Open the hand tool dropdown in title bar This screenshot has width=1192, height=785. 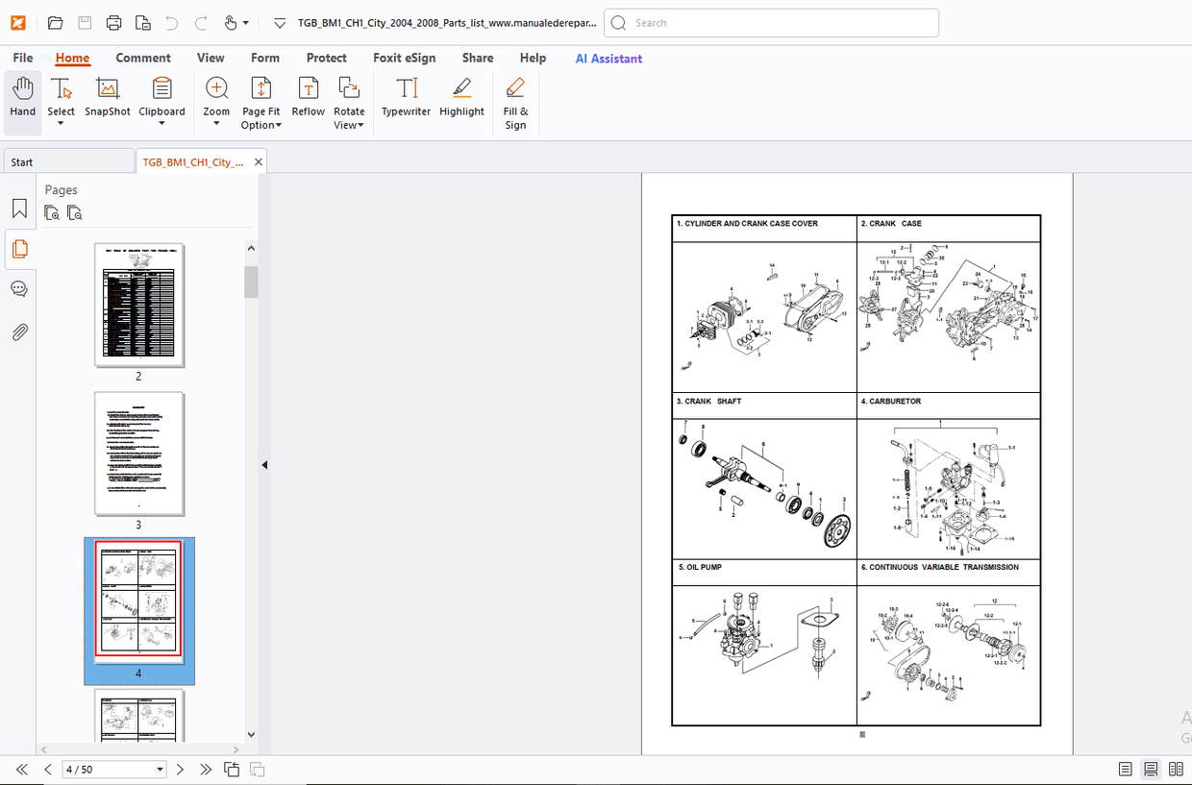click(x=246, y=23)
